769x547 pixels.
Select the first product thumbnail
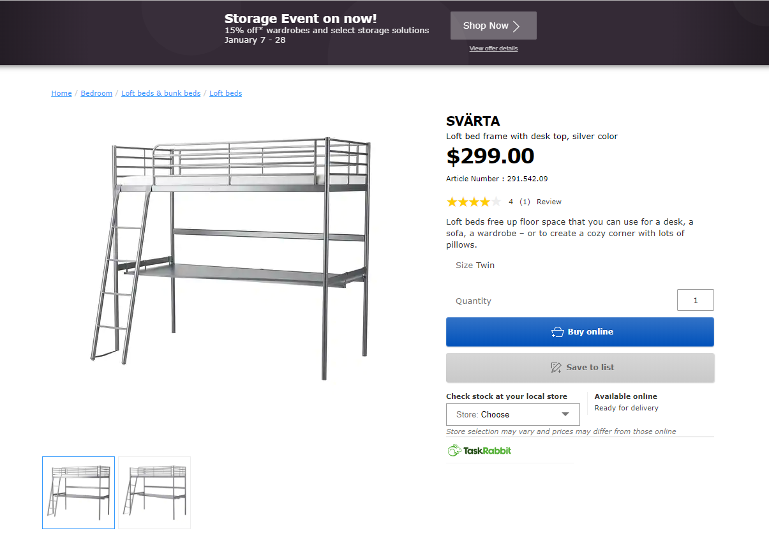tap(78, 493)
